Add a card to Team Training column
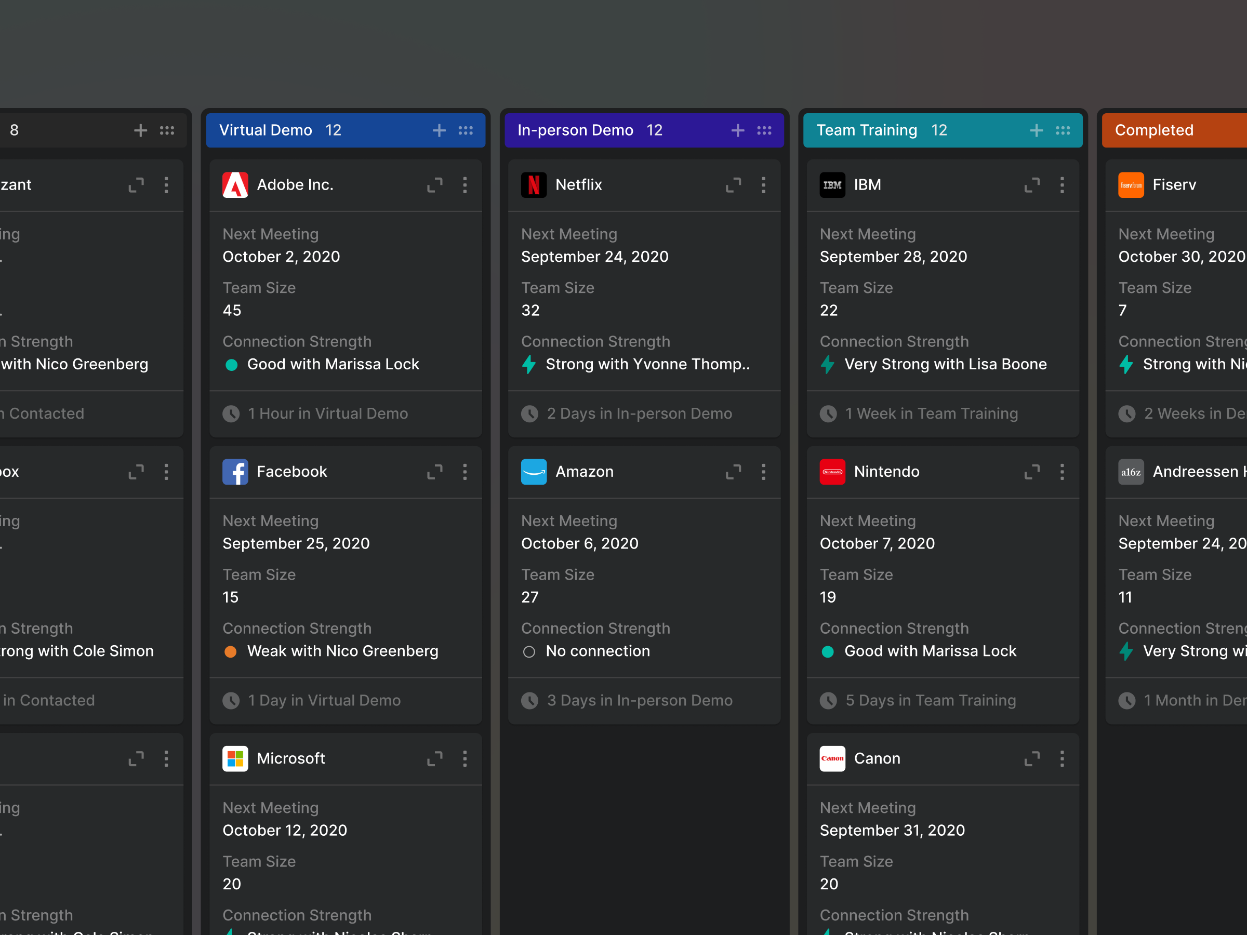1247x935 pixels. pos(1036,130)
